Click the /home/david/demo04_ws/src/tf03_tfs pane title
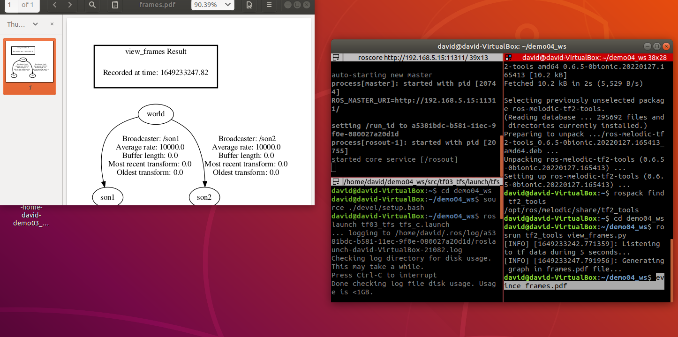678x337 pixels. pos(417,181)
